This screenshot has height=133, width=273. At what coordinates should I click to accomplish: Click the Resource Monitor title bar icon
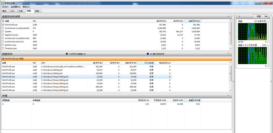pos(3,3)
